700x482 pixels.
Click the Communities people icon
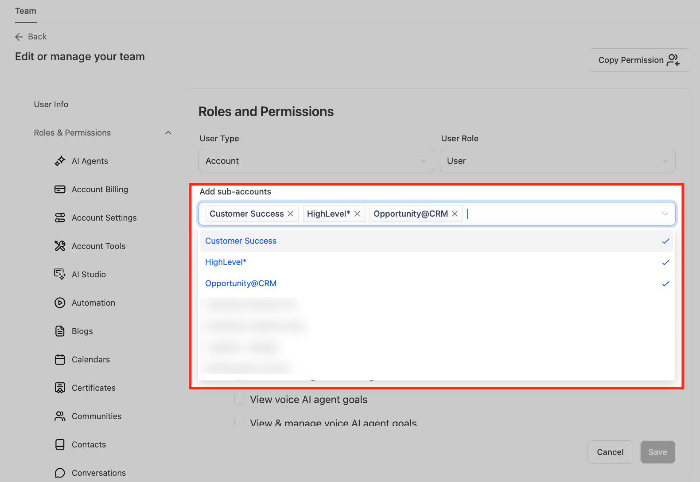[x=60, y=416]
